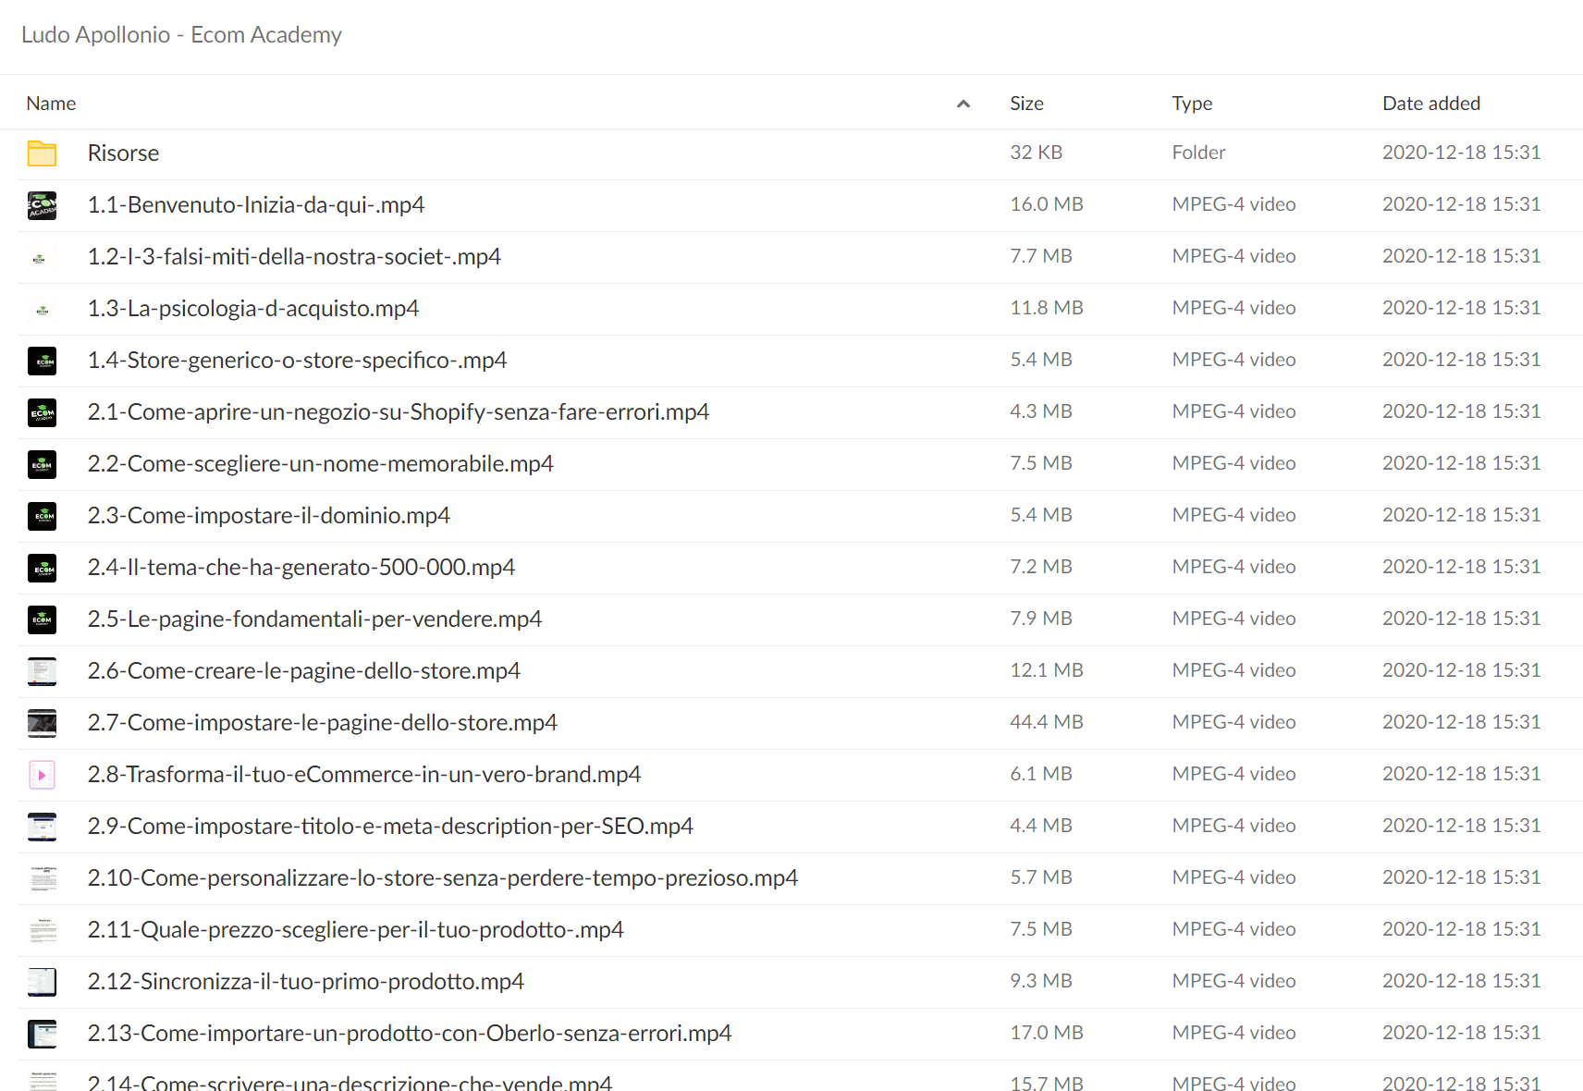1583x1091 pixels.
Task: Open 2.13-Come-importare-un-prodotto-con-Oberlo file
Action: tap(410, 1033)
